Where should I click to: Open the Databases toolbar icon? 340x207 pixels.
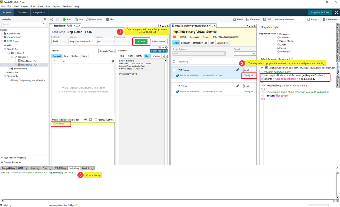[x=247, y=20]
